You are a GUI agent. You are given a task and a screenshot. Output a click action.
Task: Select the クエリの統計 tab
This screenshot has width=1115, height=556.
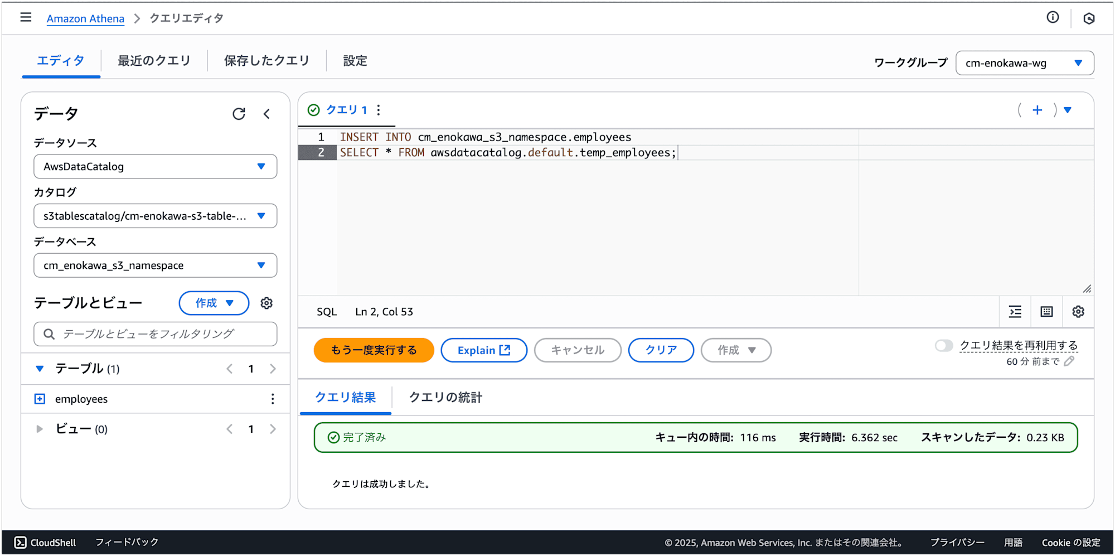(x=445, y=397)
